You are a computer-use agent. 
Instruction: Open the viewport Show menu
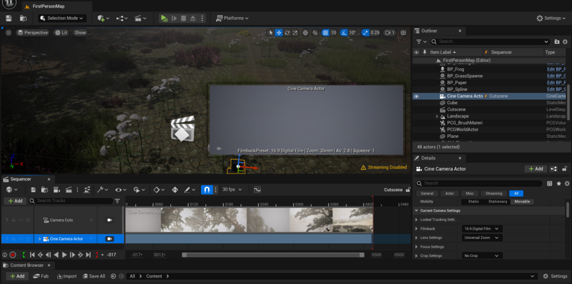tap(80, 33)
